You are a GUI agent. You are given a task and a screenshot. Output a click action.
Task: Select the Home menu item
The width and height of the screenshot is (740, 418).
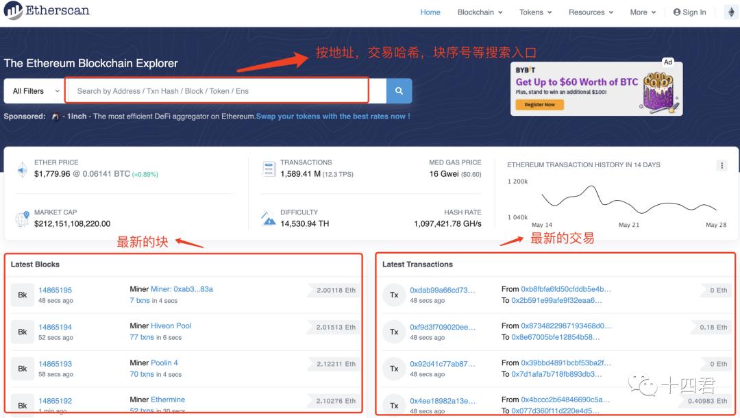pos(430,12)
